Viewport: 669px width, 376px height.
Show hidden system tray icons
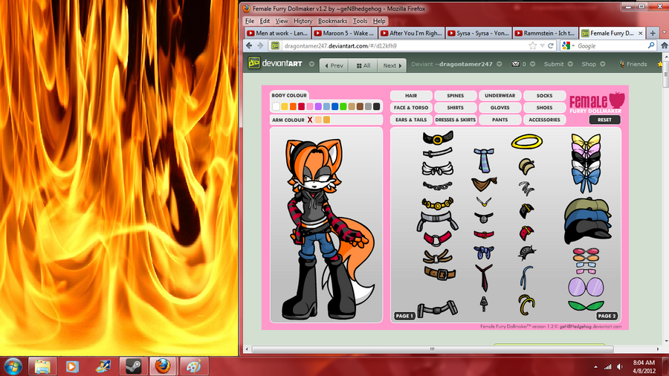tap(595, 366)
